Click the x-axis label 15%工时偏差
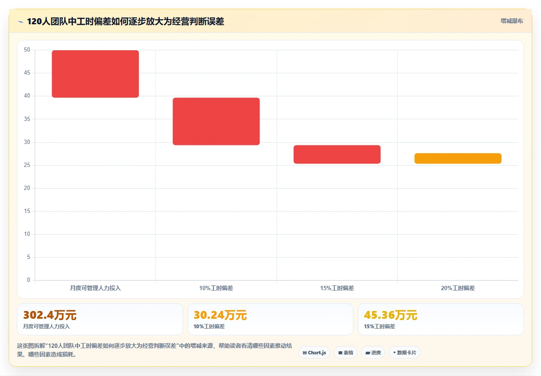541x376 pixels. click(x=337, y=288)
